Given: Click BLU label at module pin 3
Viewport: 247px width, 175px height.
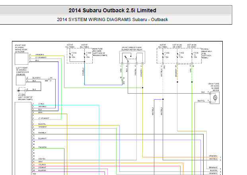Looking at the screenshot, I should click(x=40, y=110).
